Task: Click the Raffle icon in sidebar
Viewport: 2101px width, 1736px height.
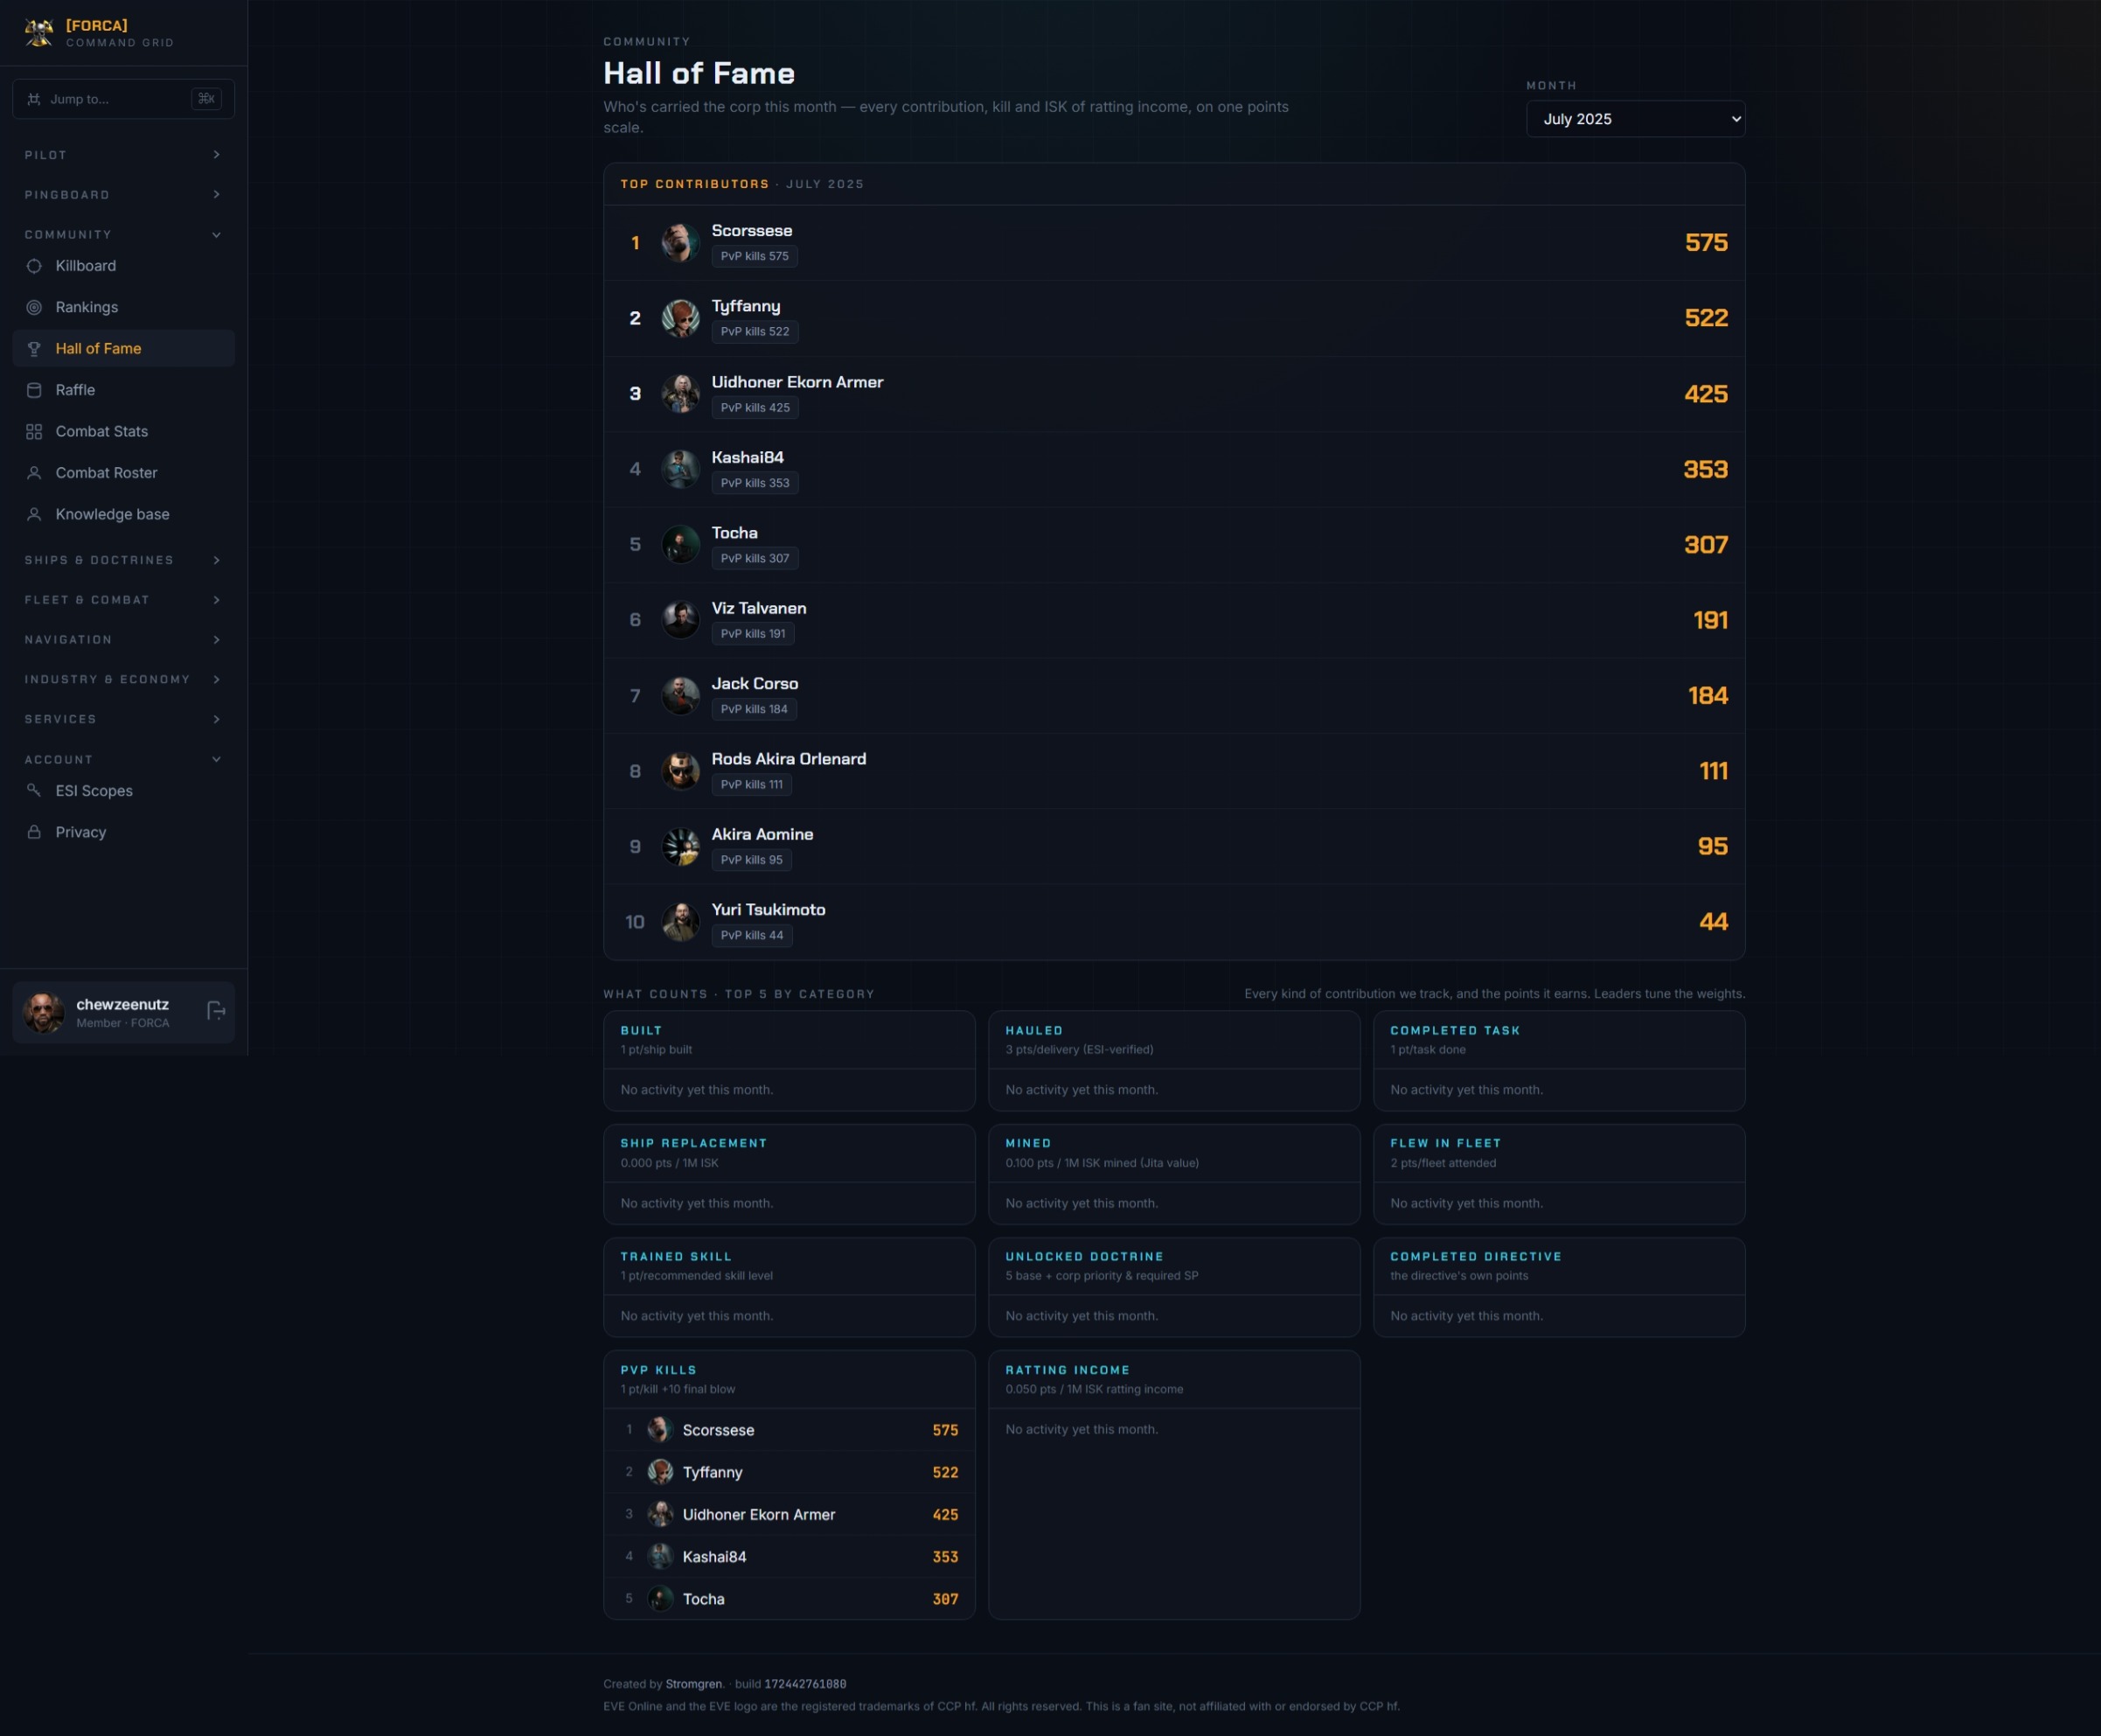Action: tap(34, 390)
